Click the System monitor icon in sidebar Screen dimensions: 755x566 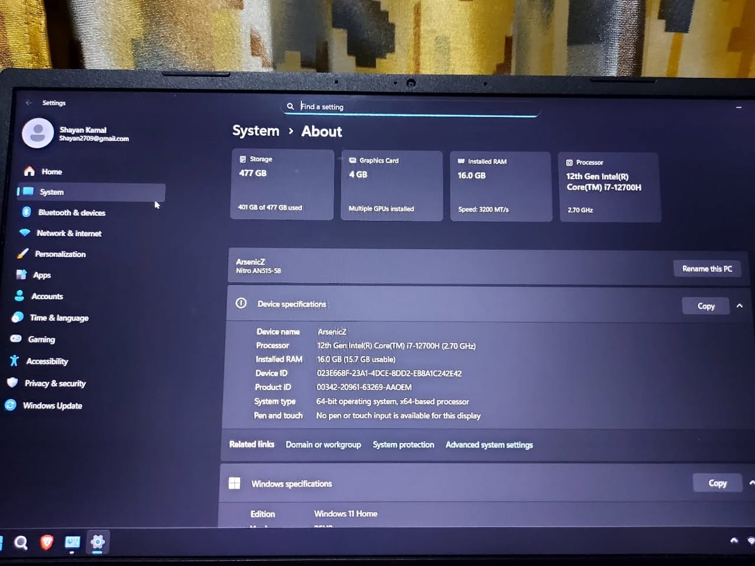(x=28, y=192)
